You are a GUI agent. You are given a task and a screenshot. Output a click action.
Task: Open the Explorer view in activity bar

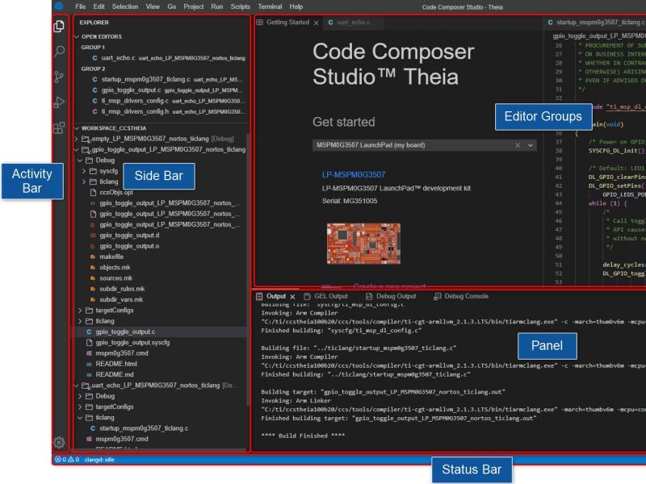[59, 26]
